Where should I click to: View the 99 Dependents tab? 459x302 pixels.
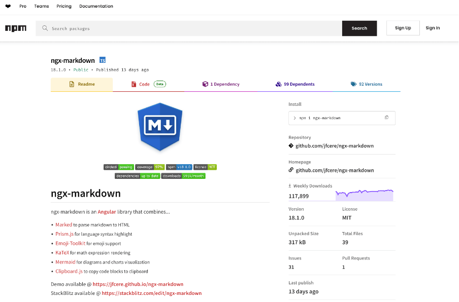295,84
